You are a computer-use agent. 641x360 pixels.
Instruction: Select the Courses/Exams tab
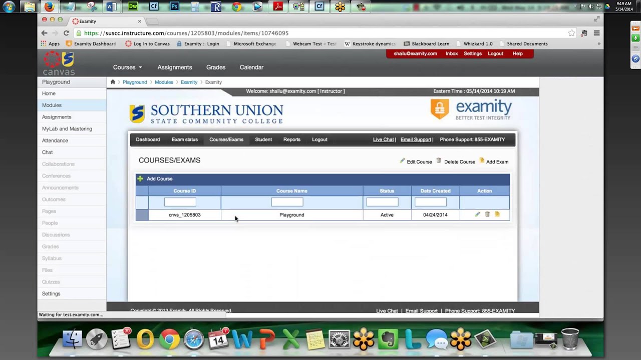(226, 139)
